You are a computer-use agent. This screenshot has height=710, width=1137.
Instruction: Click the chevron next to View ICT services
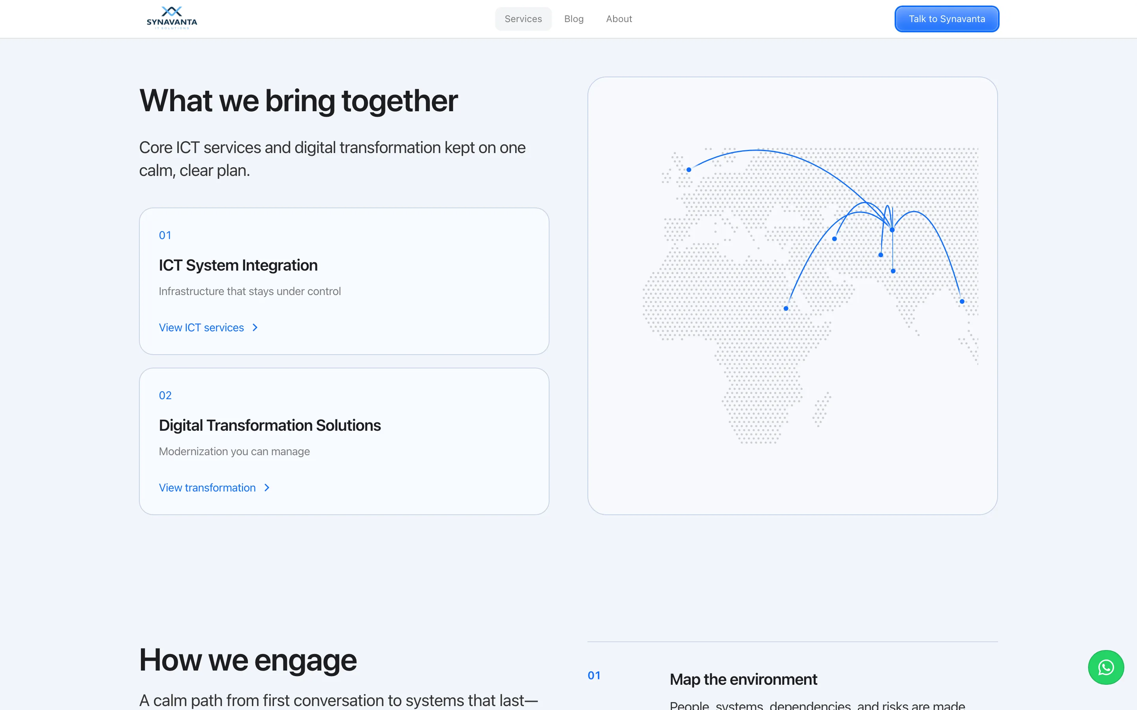click(x=255, y=327)
